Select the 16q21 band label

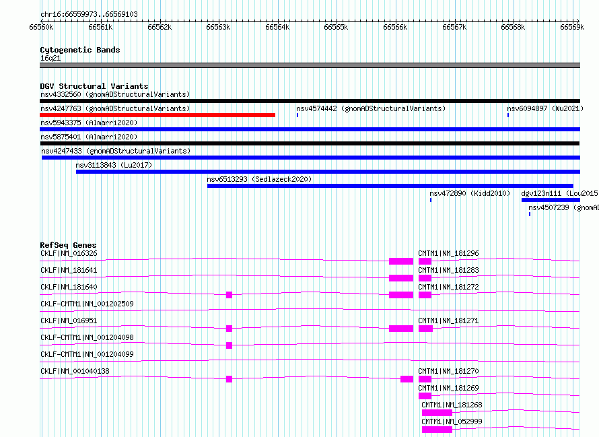[50, 58]
